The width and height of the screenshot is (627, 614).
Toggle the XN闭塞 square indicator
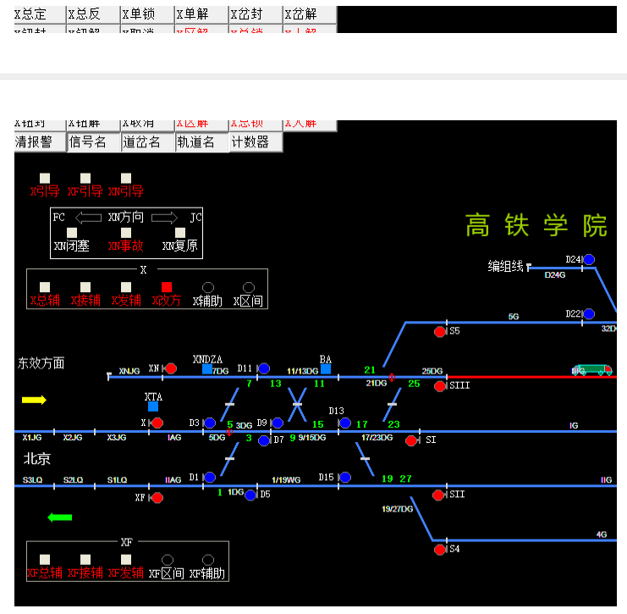click(72, 233)
